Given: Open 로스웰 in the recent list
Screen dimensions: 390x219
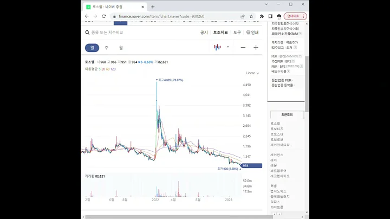Looking at the screenshot, I should click(275, 124).
